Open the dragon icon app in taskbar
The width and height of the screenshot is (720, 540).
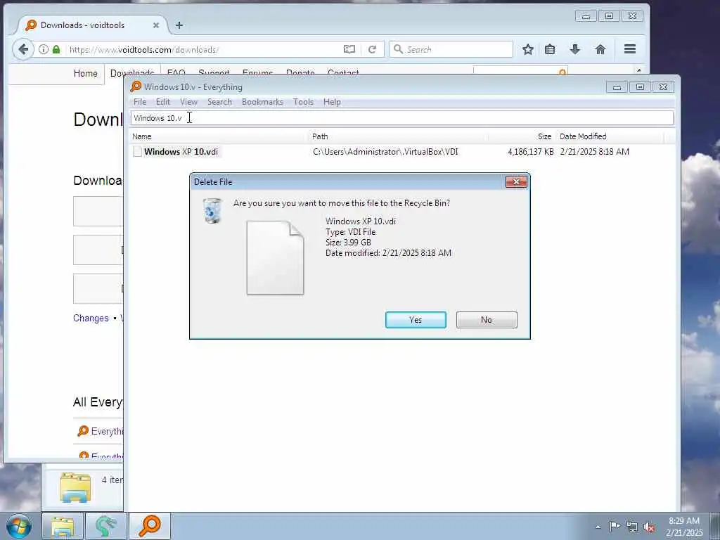[105, 526]
